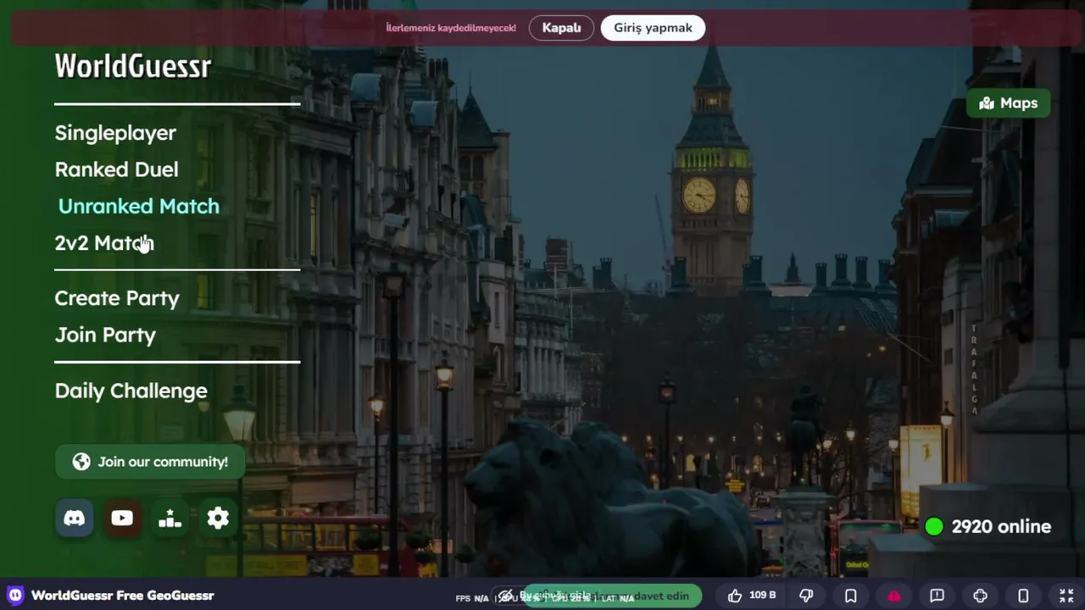The height and width of the screenshot is (610, 1085).
Task: Open the settings gear icon
Action: (218, 518)
